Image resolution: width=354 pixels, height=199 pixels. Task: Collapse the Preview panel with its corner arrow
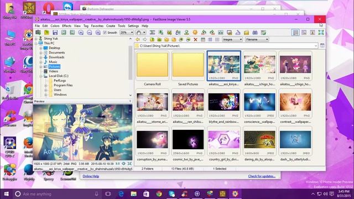(131, 101)
